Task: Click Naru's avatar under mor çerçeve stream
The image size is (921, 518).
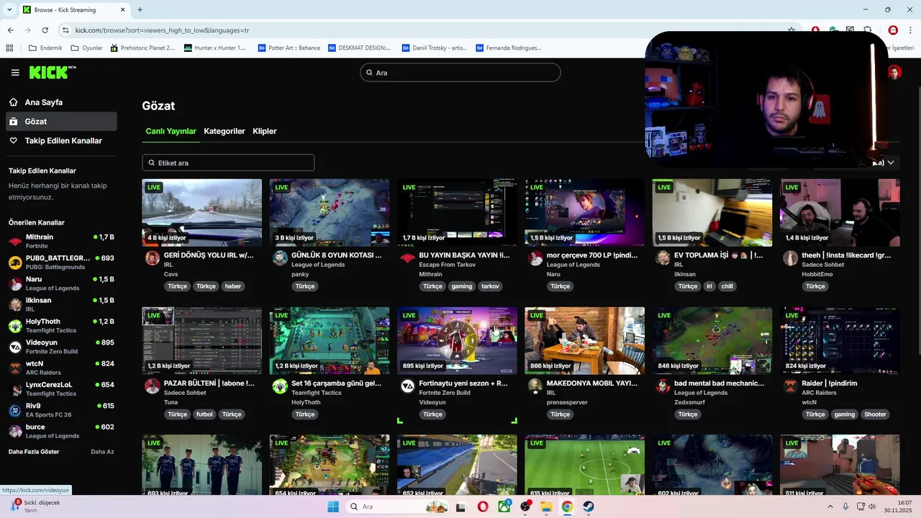Action: [x=535, y=258]
